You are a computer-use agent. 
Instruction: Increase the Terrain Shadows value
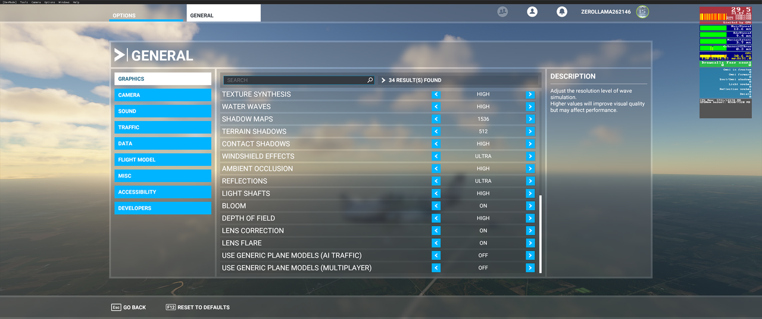530,132
